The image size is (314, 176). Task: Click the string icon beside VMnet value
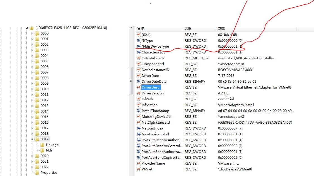pos(139,169)
